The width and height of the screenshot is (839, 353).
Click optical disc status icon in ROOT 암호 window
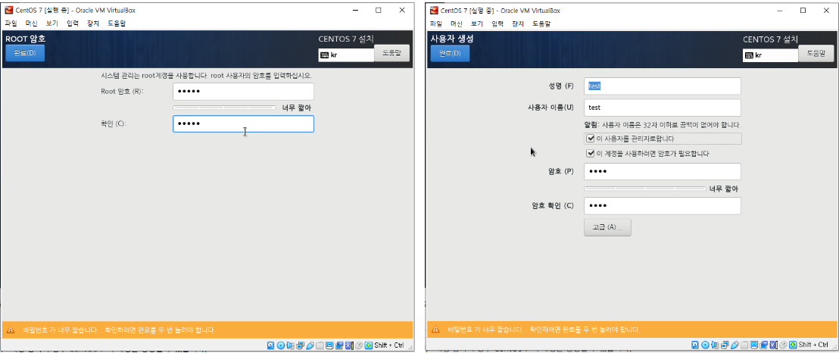pos(281,345)
